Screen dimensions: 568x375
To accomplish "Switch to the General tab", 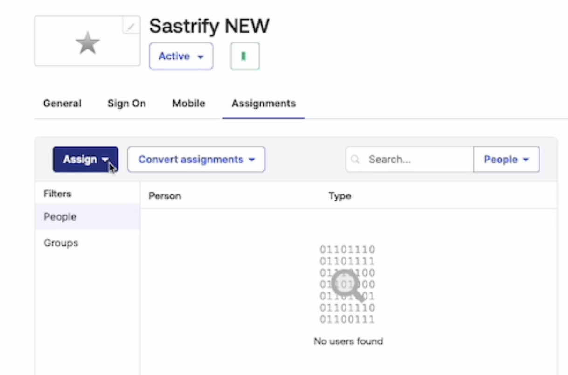I will click(62, 104).
